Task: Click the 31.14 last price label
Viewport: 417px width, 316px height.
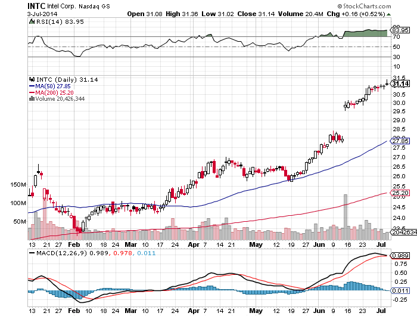Action: 400,84
